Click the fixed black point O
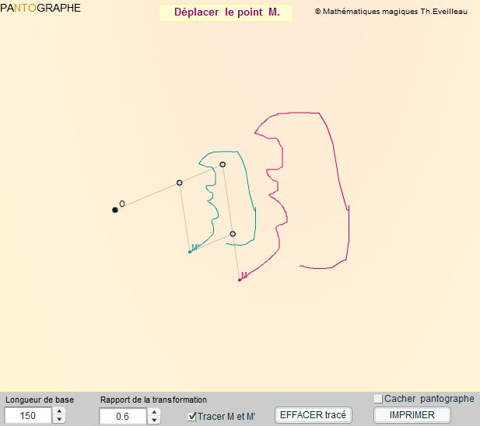The height and width of the screenshot is (426, 480). click(115, 210)
